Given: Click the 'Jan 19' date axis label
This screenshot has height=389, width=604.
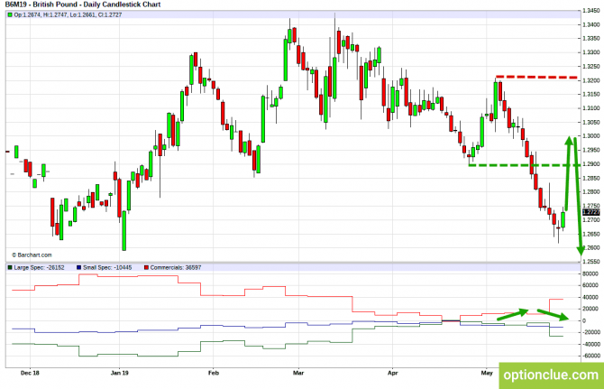Looking at the screenshot, I should pyautogui.click(x=119, y=373).
